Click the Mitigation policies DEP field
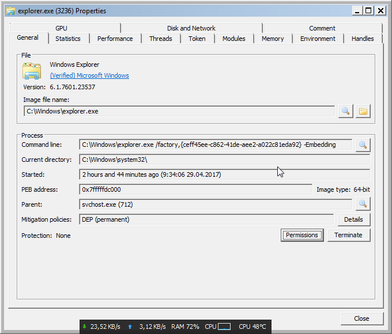This screenshot has height=334, width=392. [206, 219]
